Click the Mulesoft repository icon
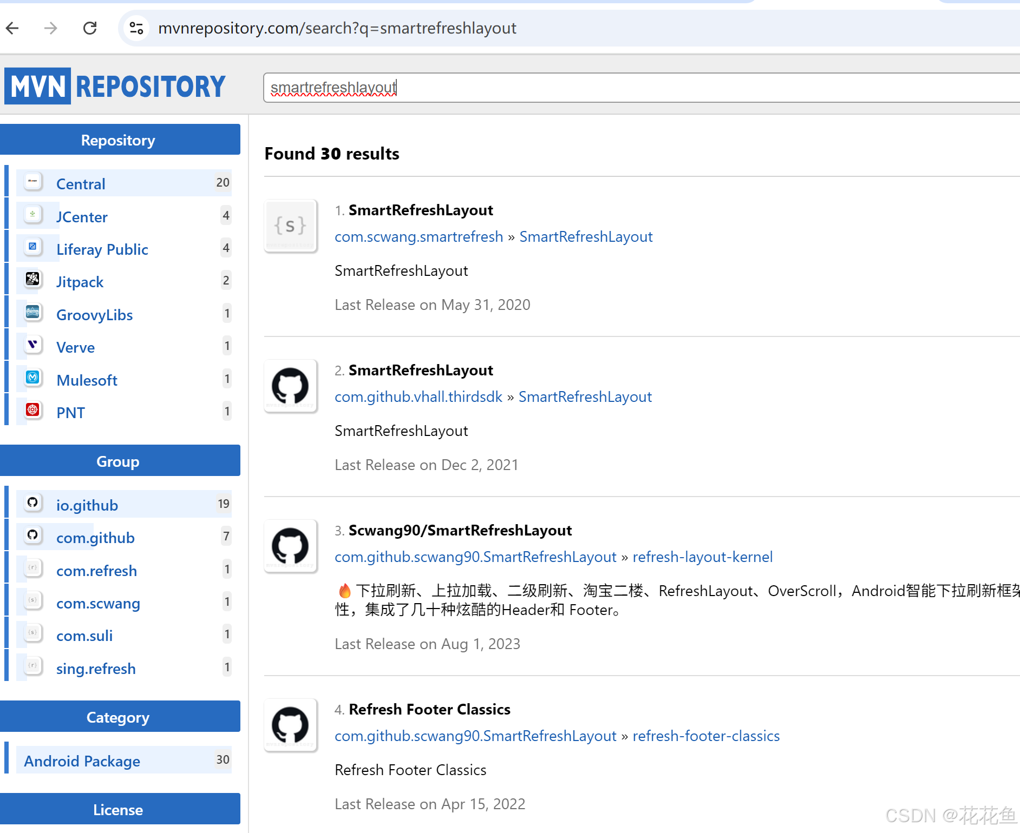 point(33,378)
